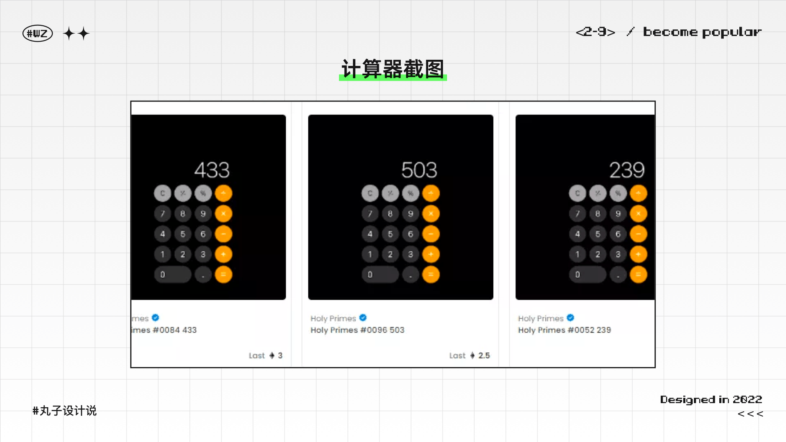786x442 pixels.
Task: Click the <2-9> page indicator
Action: [595, 32]
